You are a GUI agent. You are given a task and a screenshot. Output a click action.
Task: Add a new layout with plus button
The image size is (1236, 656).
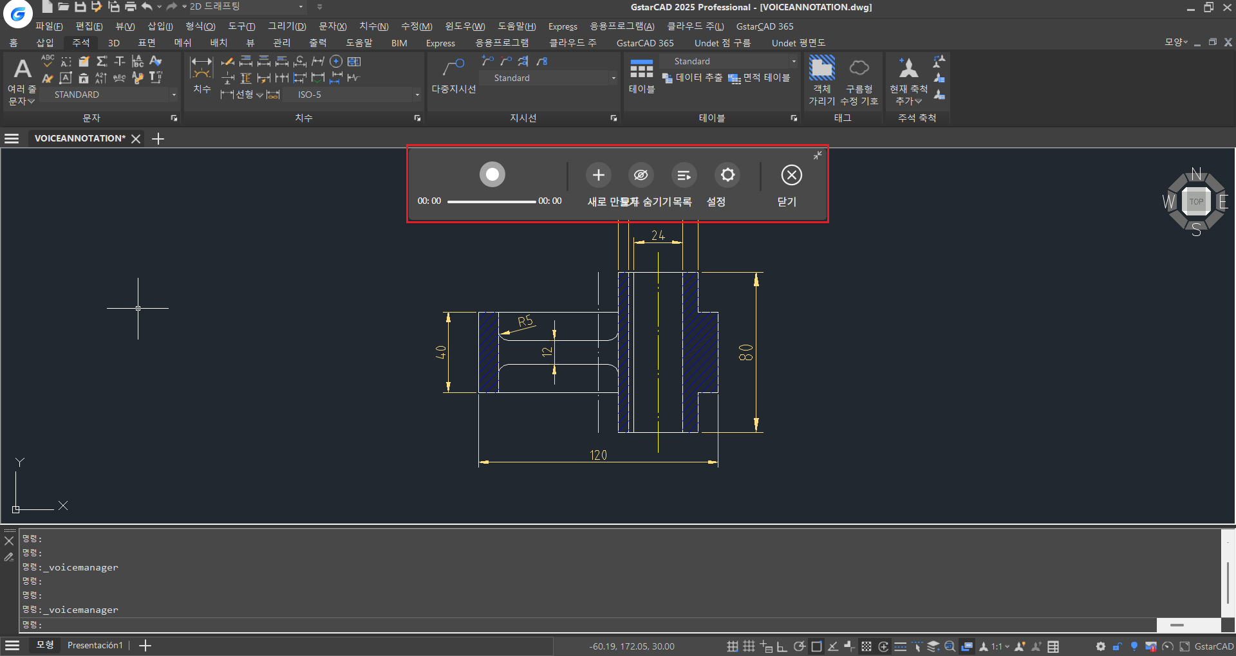click(x=145, y=645)
